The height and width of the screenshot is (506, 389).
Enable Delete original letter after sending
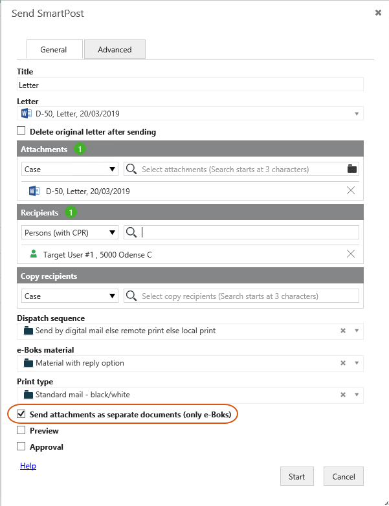pos(21,131)
